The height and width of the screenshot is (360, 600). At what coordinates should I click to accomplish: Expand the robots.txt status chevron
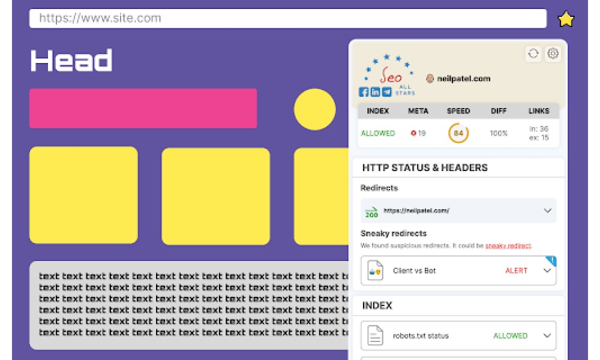[547, 335]
